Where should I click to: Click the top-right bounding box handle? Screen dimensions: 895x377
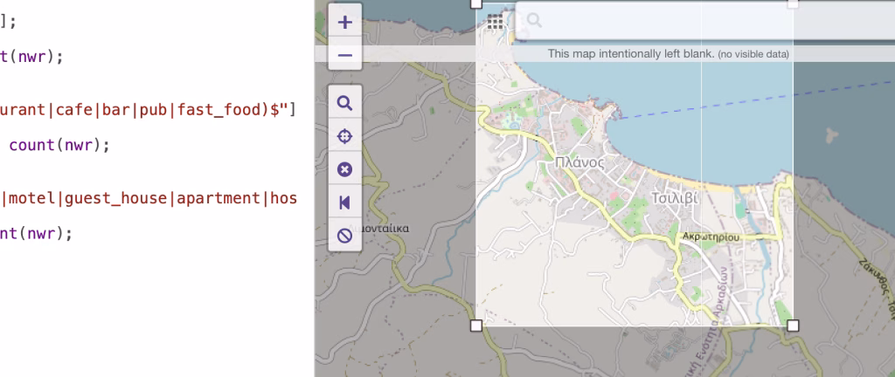tap(793, 3)
